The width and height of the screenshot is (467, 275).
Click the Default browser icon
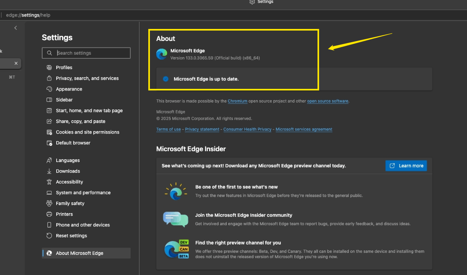(49, 143)
